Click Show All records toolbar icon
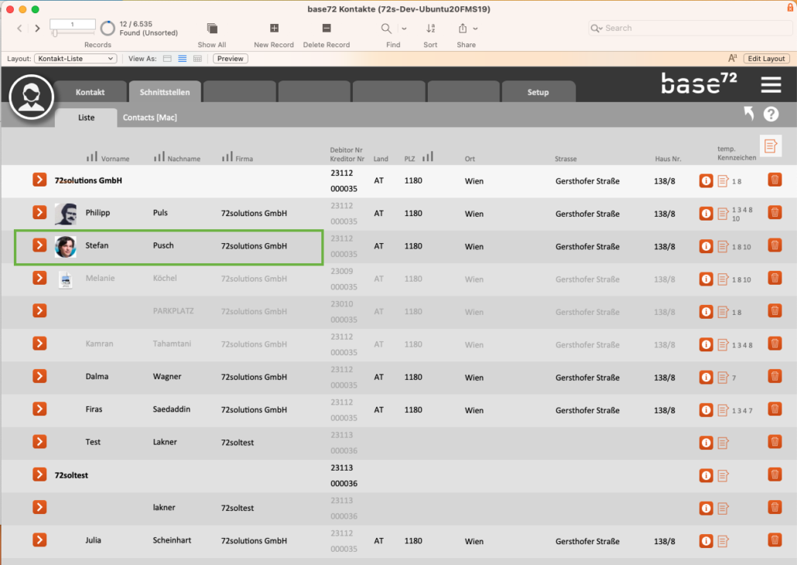This screenshot has height=565, width=797. (x=212, y=29)
